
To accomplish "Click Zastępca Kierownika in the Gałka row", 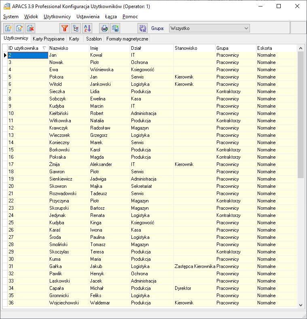I will point(195,266).
